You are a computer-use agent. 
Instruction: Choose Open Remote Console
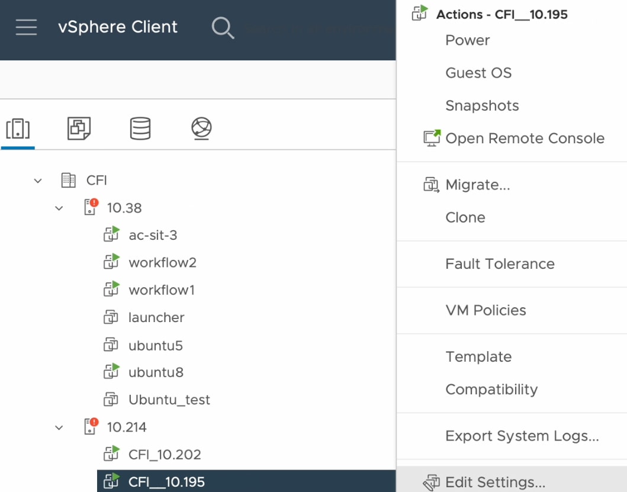tap(525, 139)
